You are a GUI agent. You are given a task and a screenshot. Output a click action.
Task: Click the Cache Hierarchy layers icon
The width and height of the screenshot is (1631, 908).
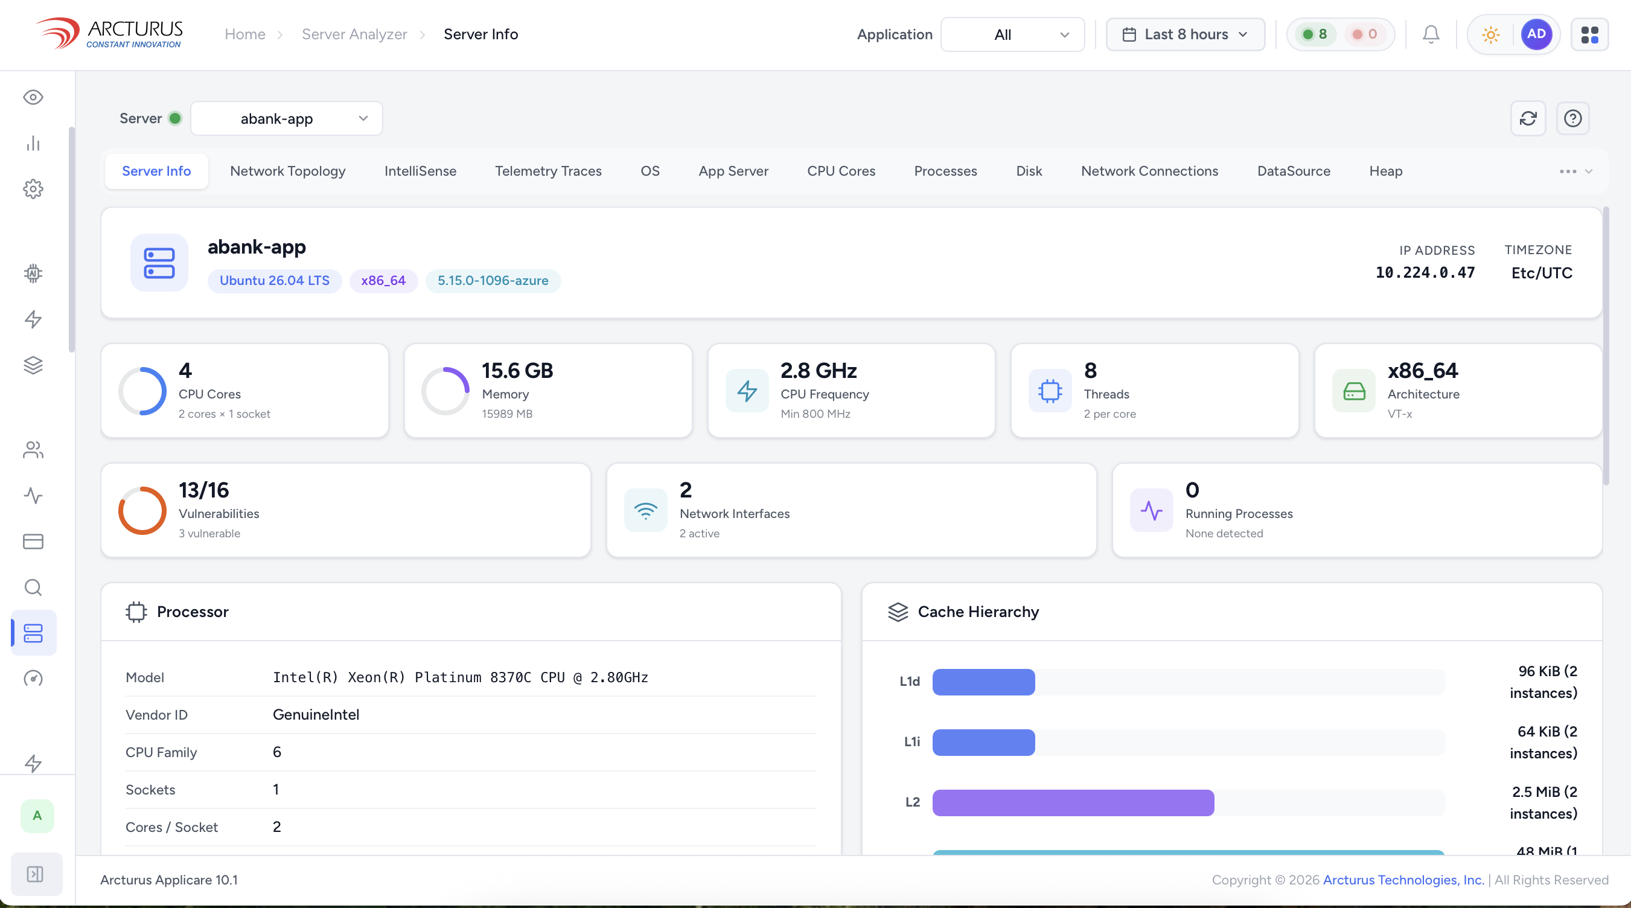coord(898,612)
